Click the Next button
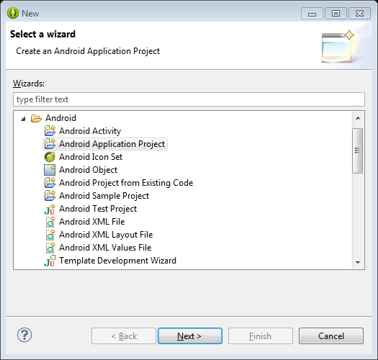The height and width of the screenshot is (360, 378). pyautogui.click(x=190, y=336)
